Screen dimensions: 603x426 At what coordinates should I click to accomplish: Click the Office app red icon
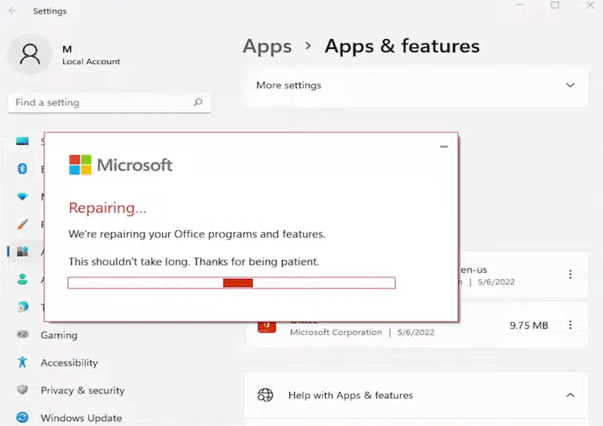(x=267, y=326)
